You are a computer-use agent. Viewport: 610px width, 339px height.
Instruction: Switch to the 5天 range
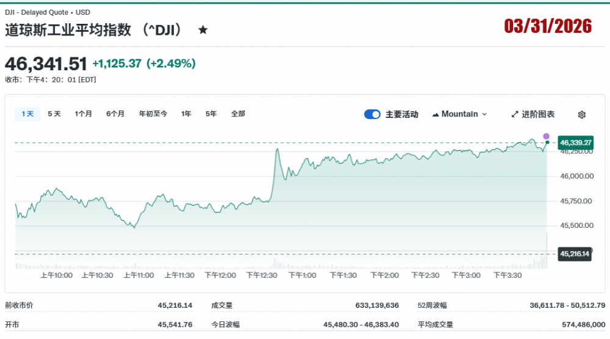point(54,114)
